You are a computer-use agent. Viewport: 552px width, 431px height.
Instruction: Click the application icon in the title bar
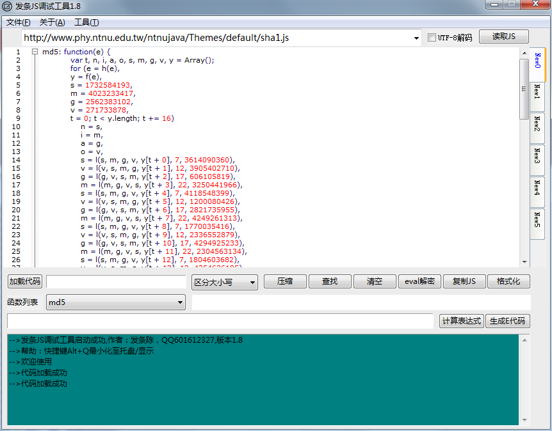pyautogui.click(x=8, y=6)
